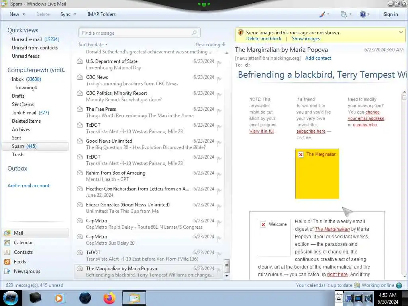
Task: Click the broken image icon in Marginalian banner
Action: (x=301, y=155)
